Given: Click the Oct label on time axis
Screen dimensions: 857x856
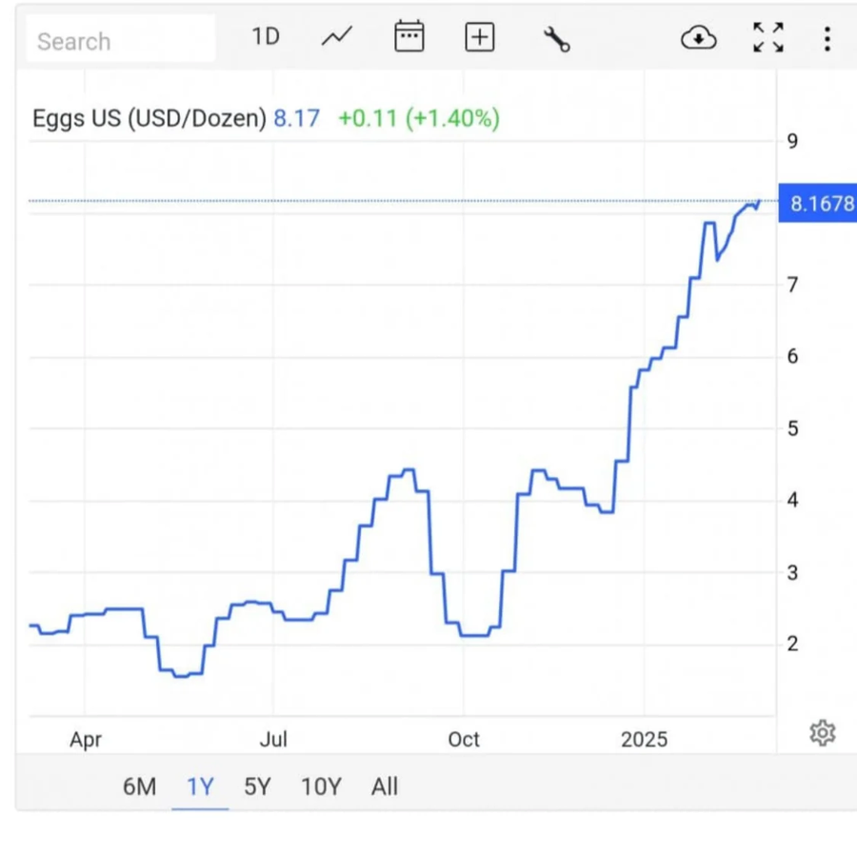Looking at the screenshot, I should pos(463,740).
